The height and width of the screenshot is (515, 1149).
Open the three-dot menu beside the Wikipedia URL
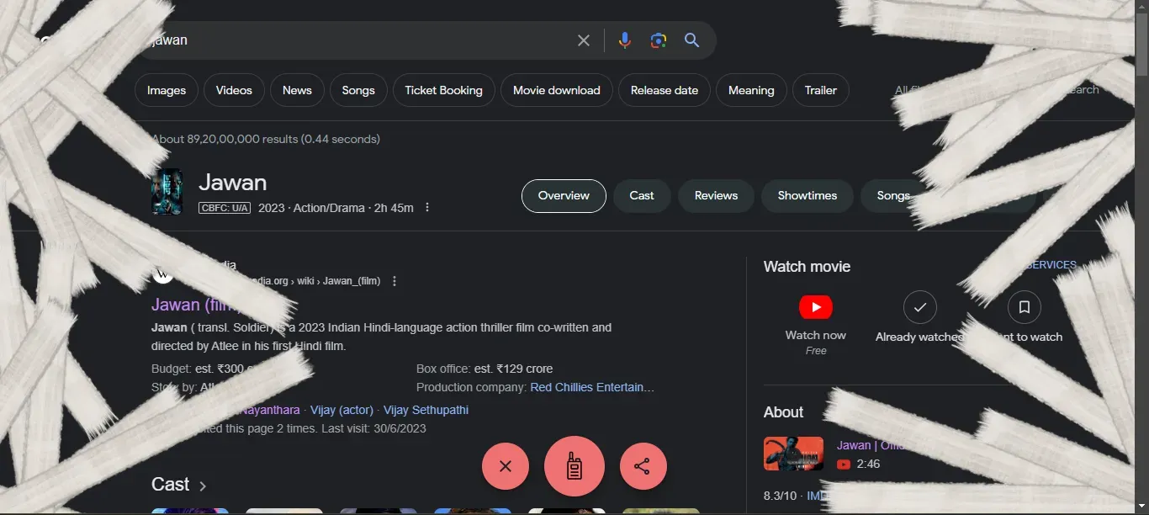click(394, 281)
